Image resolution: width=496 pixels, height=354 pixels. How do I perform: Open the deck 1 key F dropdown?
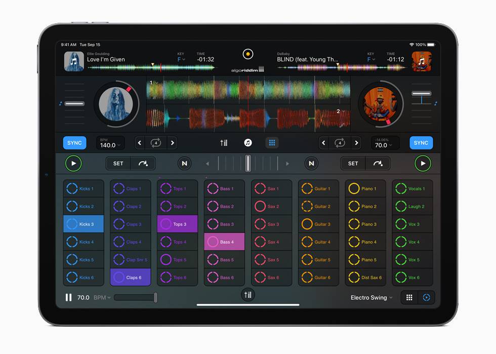click(181, 59)
